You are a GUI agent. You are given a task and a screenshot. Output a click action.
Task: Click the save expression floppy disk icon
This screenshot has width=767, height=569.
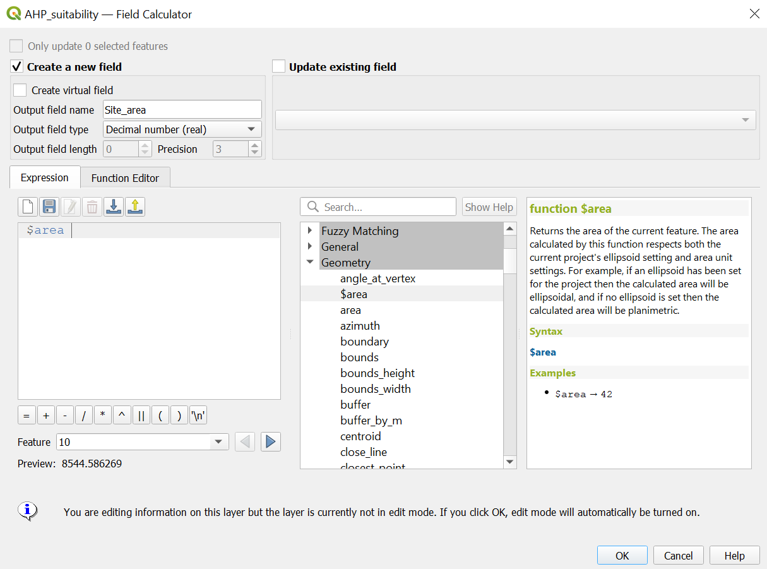click(x=49, y=207)
